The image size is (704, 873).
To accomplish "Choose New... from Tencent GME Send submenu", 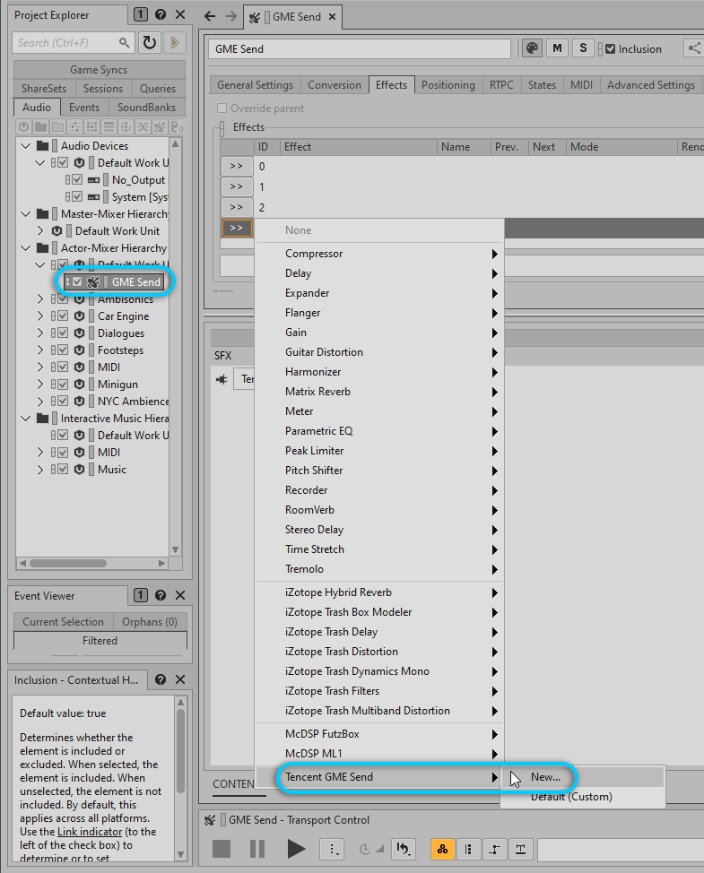I will tap(545, 777).
